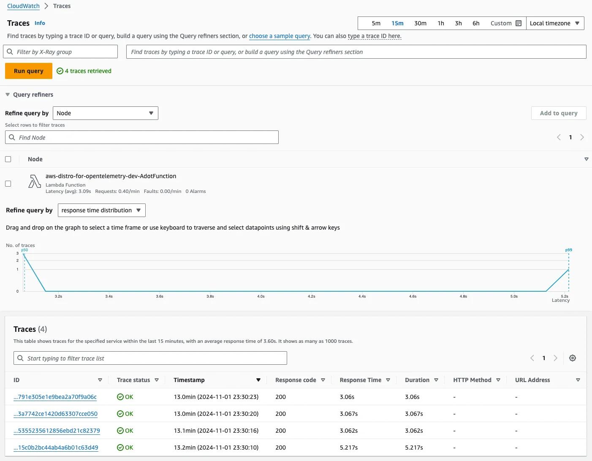Screen dimensions: 592x461
Task: Open the calendar icon for custom time range
Action: (519, 23)
